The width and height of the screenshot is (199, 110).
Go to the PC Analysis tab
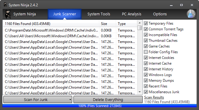click(x=132, y=14)
